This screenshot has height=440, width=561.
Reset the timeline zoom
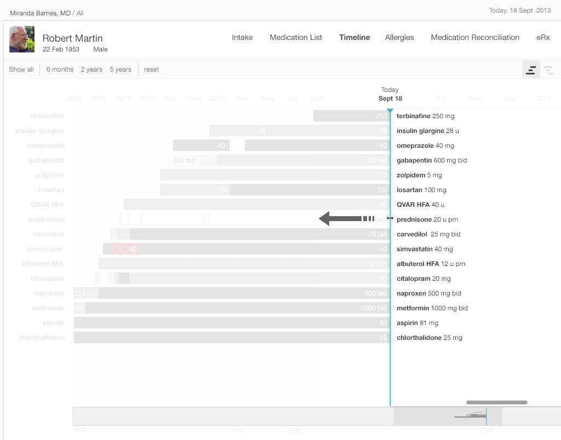coord(152,70)
